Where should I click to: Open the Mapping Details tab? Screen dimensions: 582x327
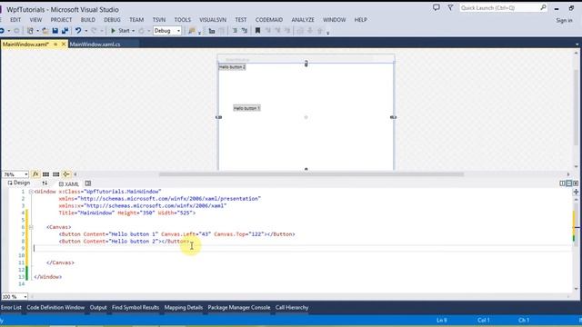tap(184, 307)
